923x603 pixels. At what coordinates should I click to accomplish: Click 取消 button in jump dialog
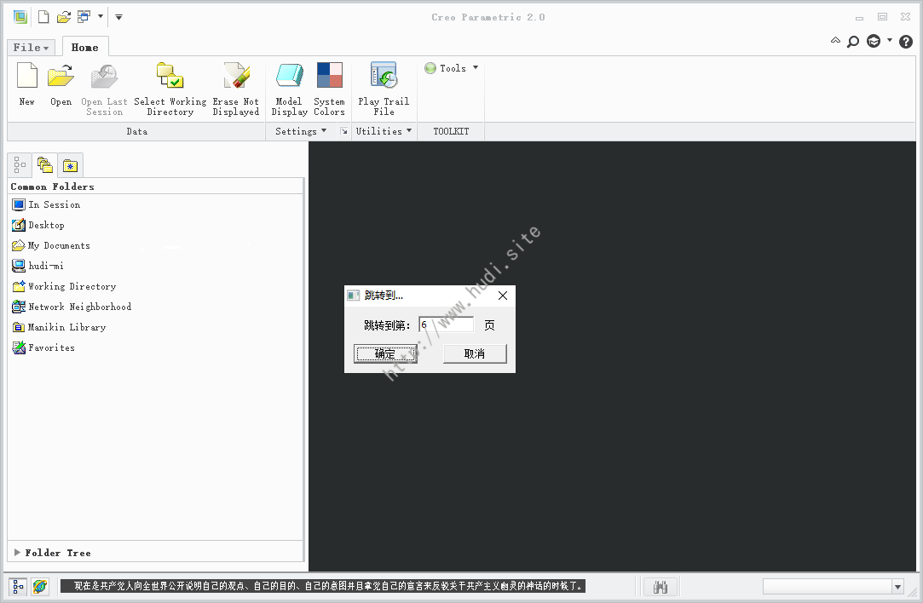475,353
